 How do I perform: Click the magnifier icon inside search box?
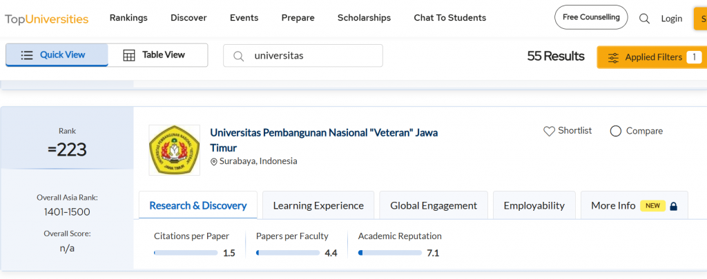(239, 56)
